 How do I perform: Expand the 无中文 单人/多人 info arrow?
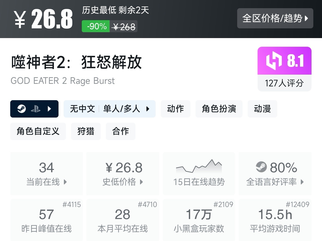point(148,109)
